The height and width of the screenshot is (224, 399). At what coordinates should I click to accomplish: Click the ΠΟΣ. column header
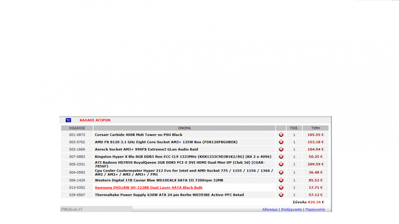(294, 128)
